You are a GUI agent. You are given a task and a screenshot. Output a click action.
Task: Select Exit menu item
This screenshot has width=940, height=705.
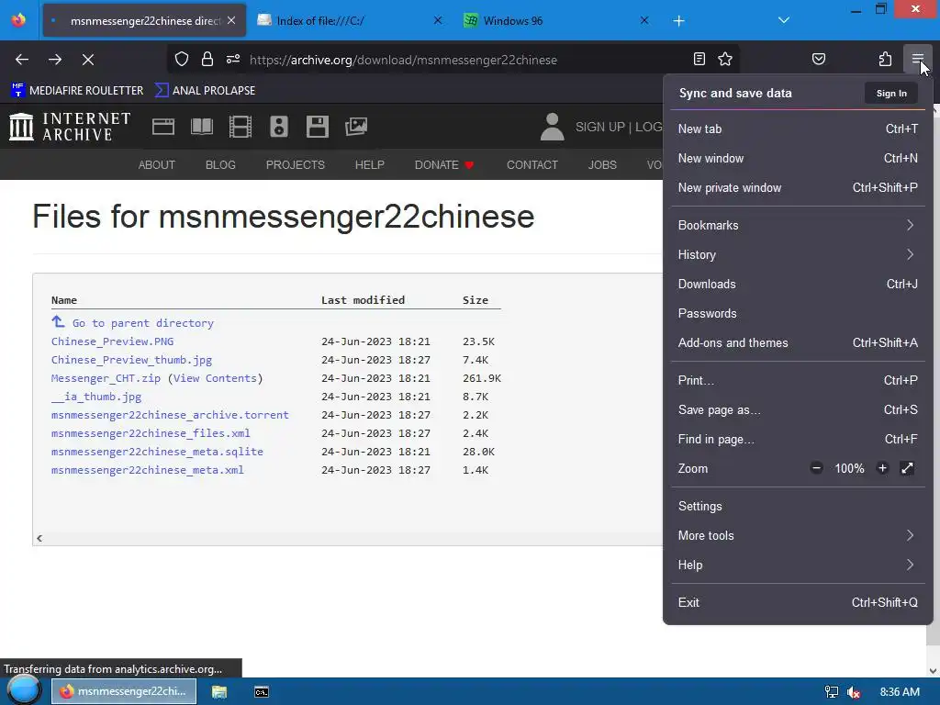point(798,603)
